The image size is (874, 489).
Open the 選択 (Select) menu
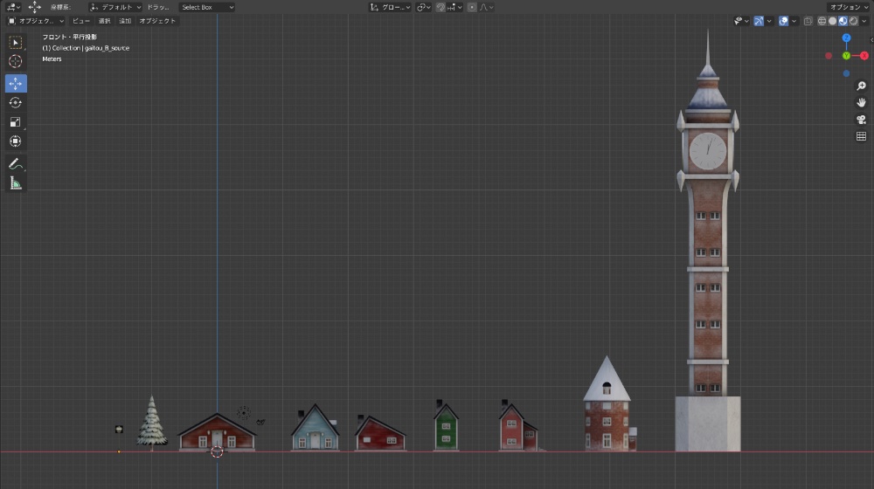pyautogui.click(x=105, y=21)
